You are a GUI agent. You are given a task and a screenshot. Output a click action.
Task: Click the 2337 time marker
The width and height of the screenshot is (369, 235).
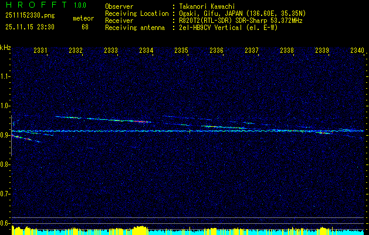(x=252, y=50)
